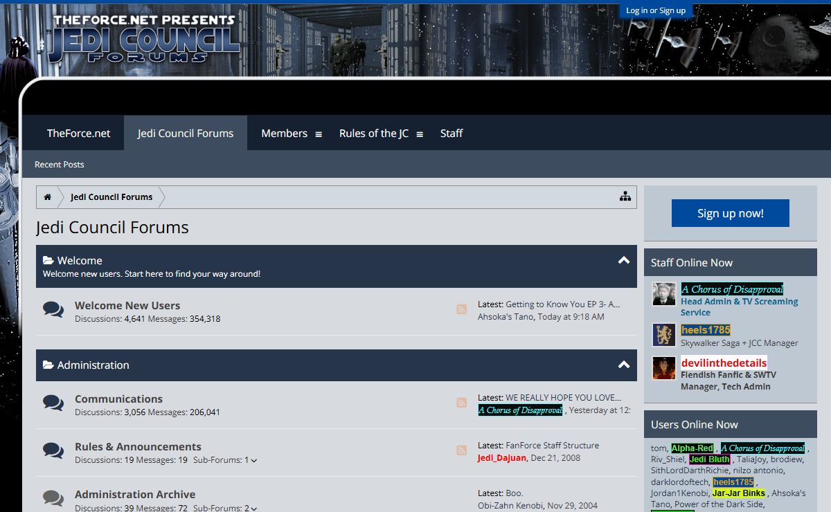Click the Rules & Announcements chat bubble icon
831x512 pixels.
click(x=53, y=451)
